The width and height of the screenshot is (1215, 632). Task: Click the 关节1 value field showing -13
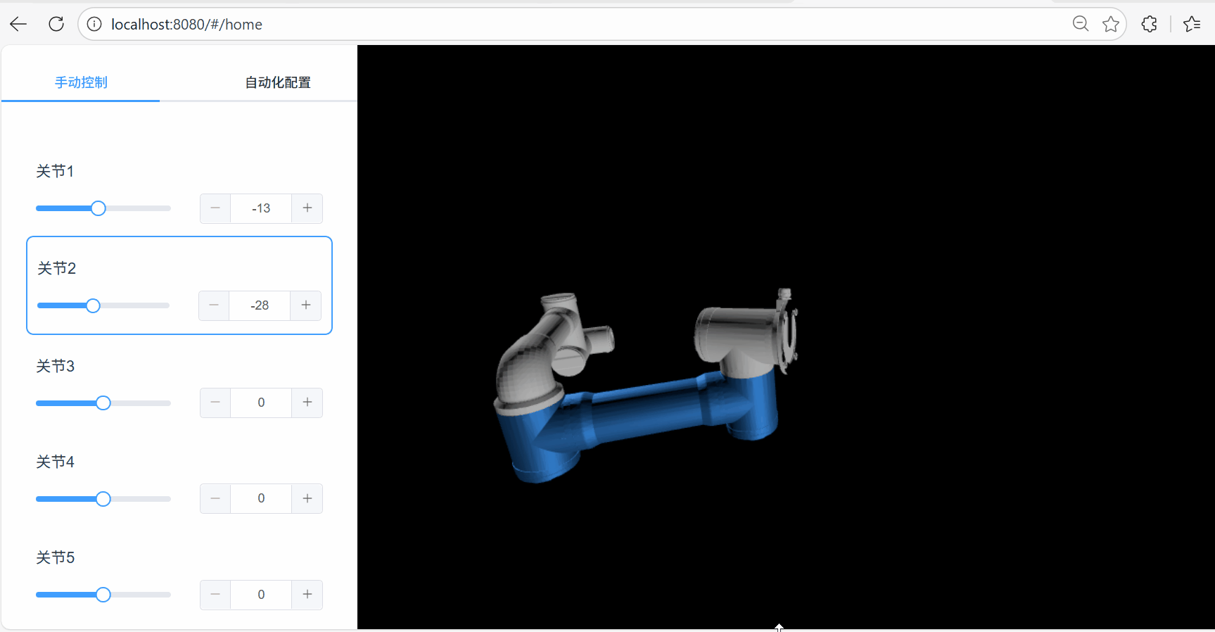pyautogui.click(x=261, y=208)
